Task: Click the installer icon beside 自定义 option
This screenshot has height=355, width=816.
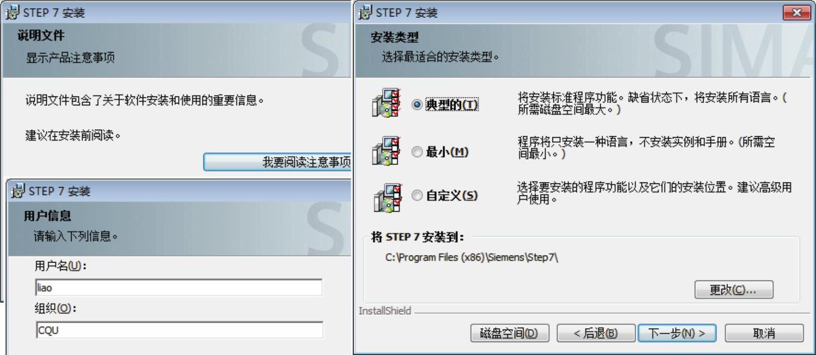Action: 387,197
